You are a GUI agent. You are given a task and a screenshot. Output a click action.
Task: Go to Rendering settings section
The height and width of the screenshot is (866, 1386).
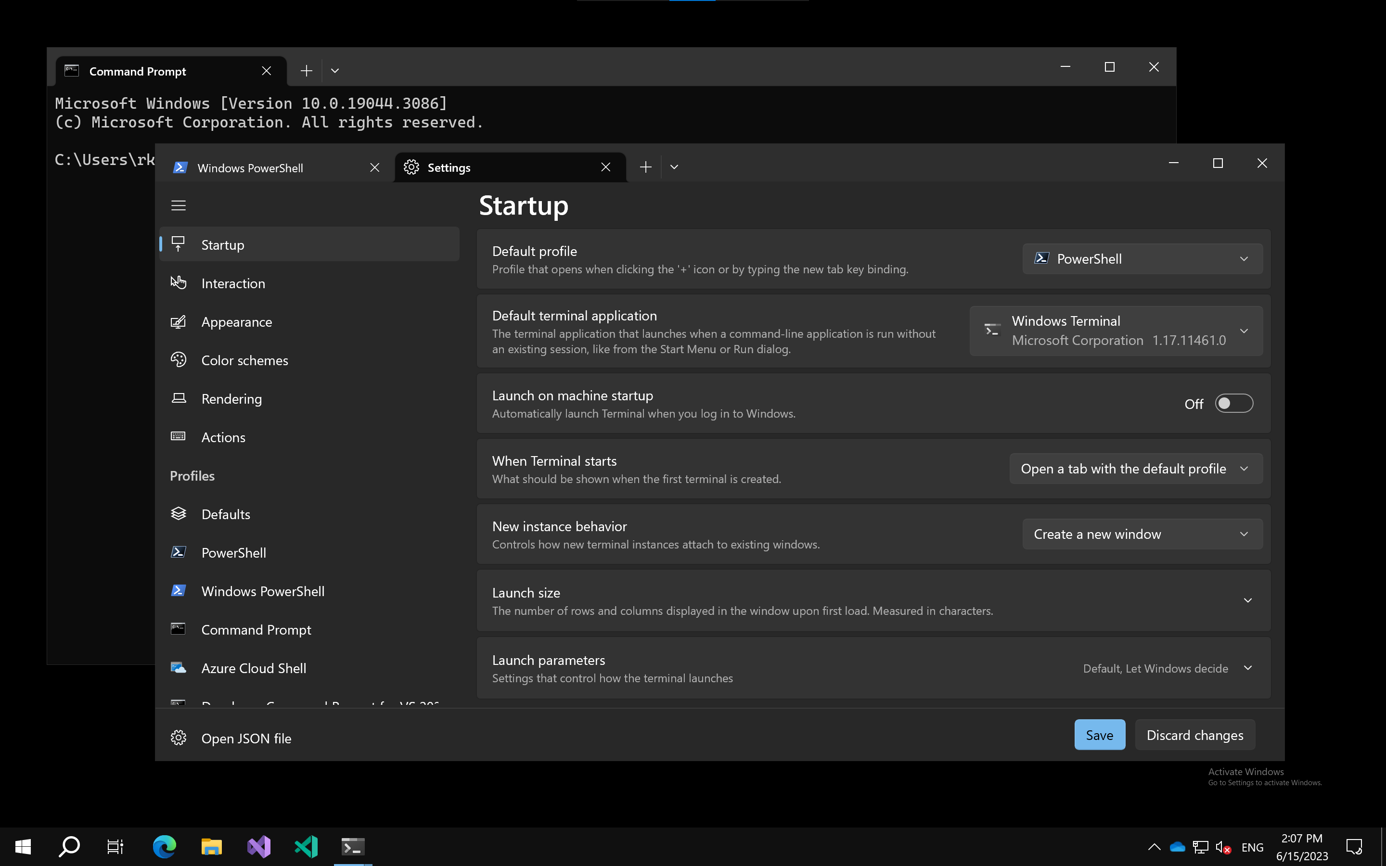(x=231, y=399)
